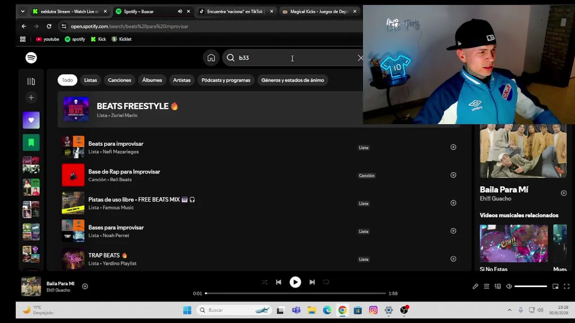Click the Reli Beats artist name
This screenshot has height=323, width=575.
point(121,179)
